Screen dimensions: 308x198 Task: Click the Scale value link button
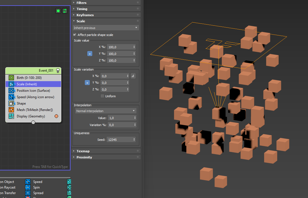(90, 54)
